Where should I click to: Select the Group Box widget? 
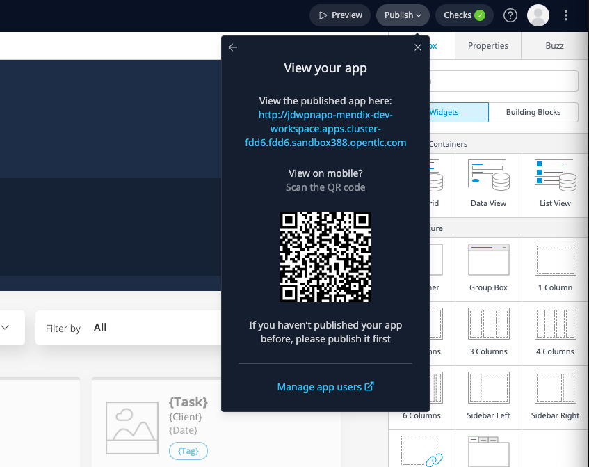488,269
